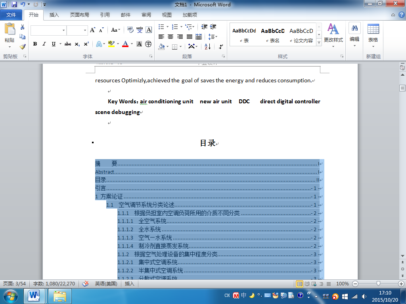Open the Change Case Aa dropdown

click(115, 30)
